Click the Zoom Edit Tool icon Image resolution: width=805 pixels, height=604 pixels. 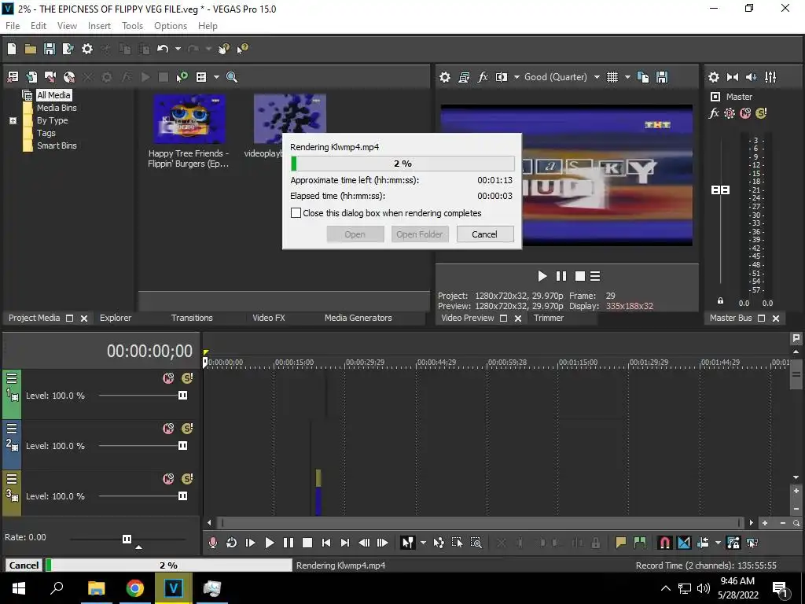point(476,543)
